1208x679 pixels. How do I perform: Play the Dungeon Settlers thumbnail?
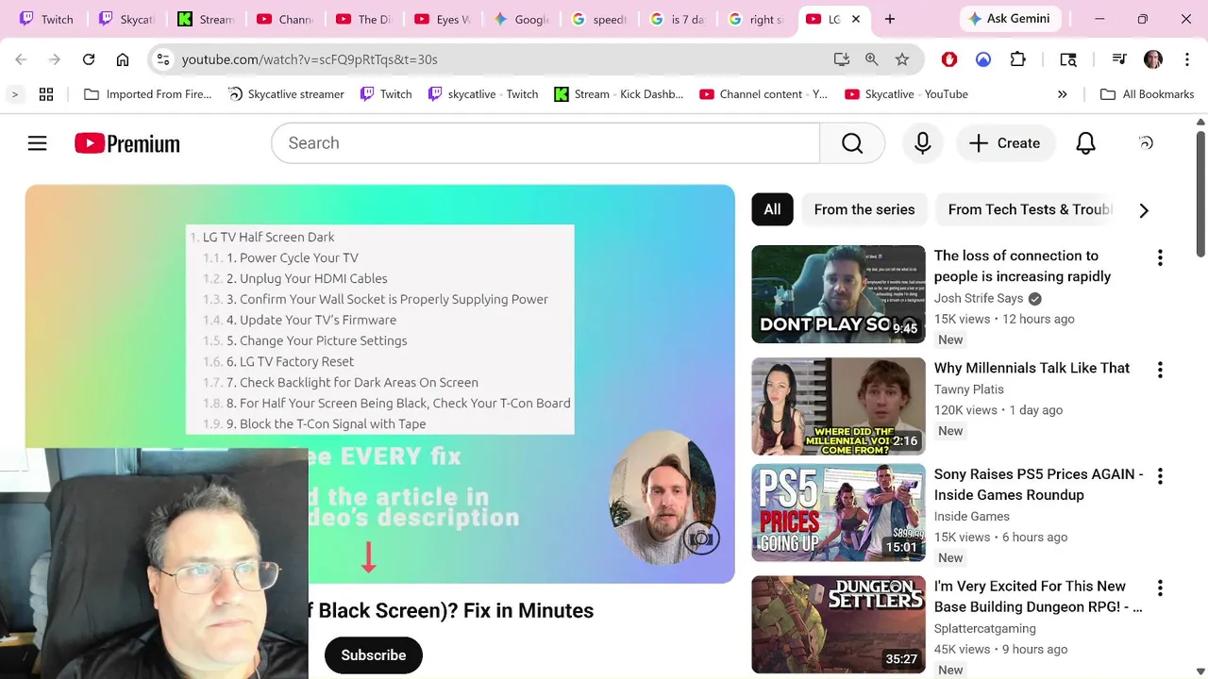tap(838, 624)
